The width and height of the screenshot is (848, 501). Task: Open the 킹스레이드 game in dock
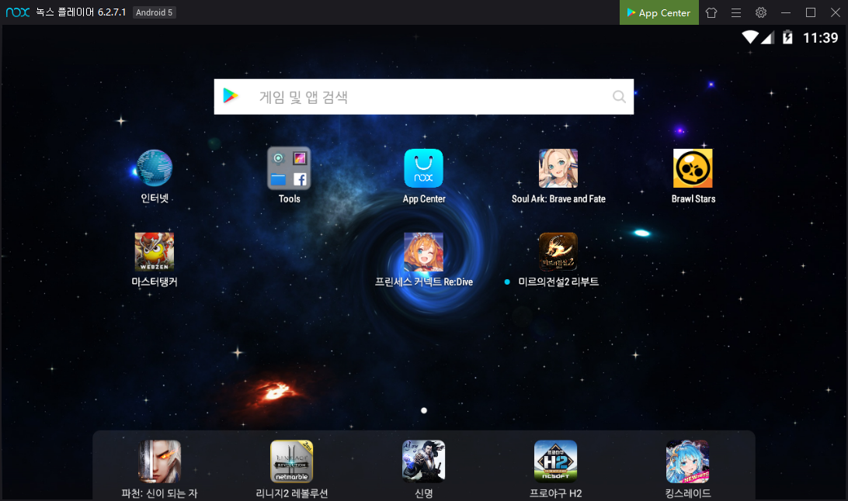(x=687, y=461)
